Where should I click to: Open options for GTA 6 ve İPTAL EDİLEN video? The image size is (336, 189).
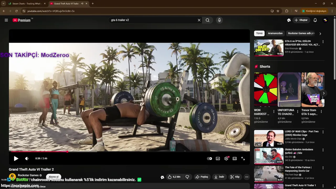323,42
